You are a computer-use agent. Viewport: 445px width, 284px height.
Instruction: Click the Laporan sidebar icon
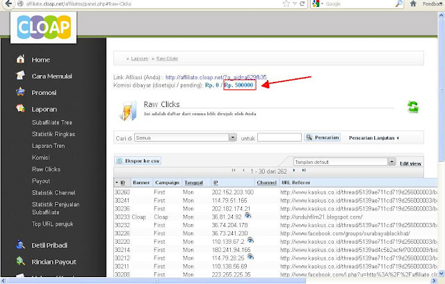20,108
